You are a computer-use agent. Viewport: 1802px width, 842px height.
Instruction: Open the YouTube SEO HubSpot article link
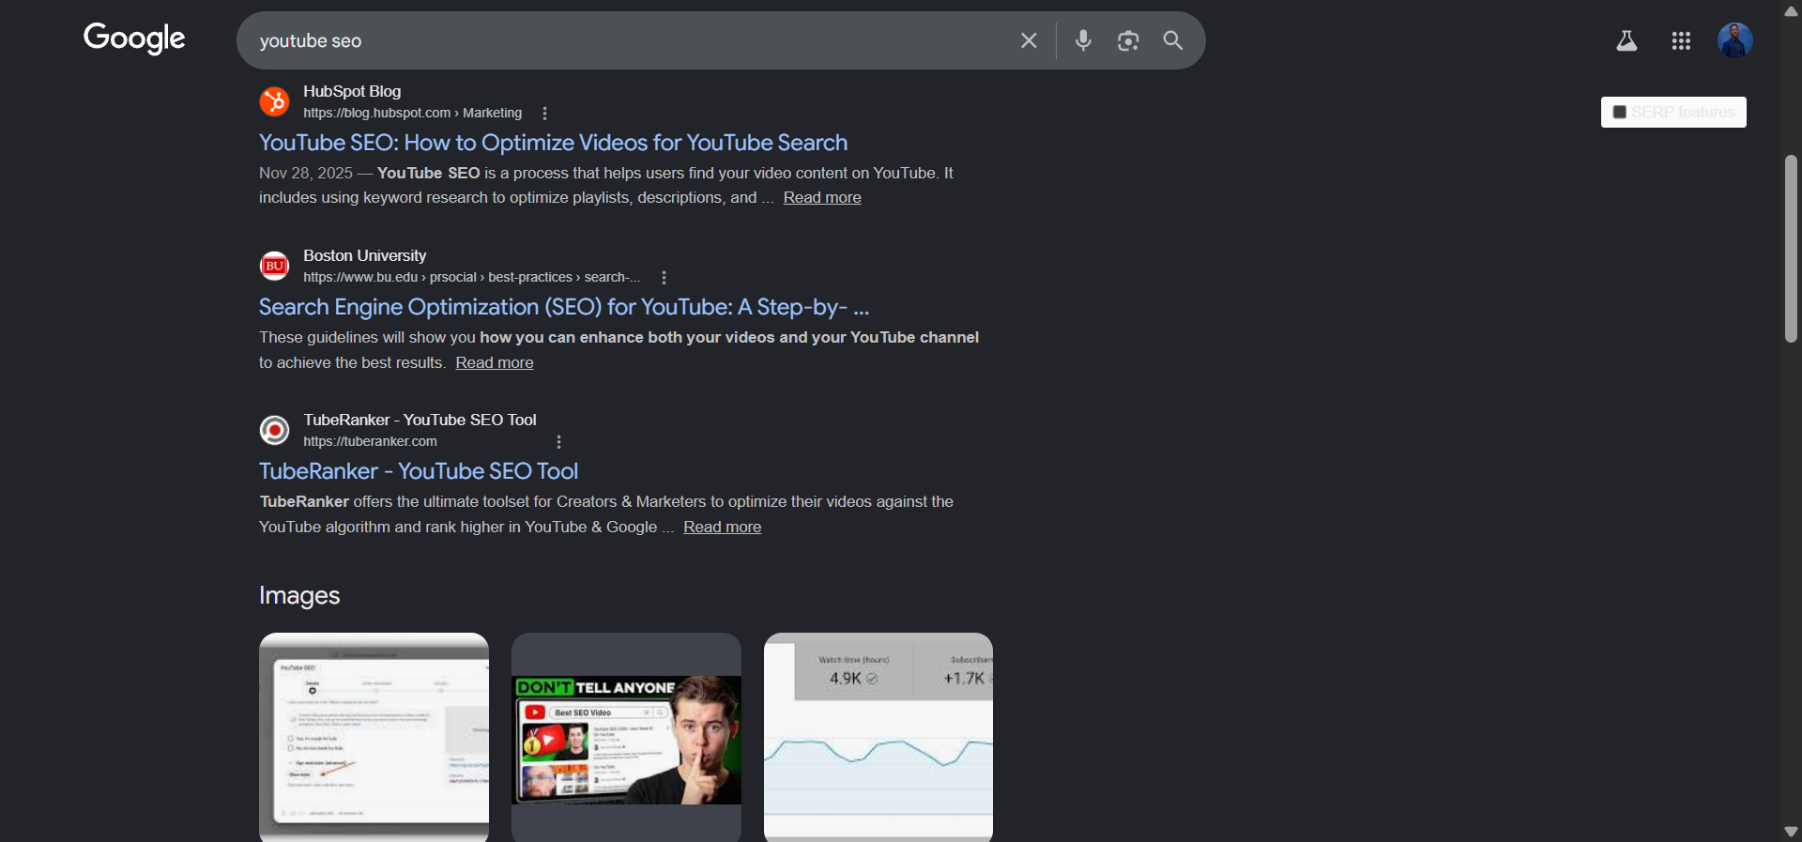click(553, 143)
